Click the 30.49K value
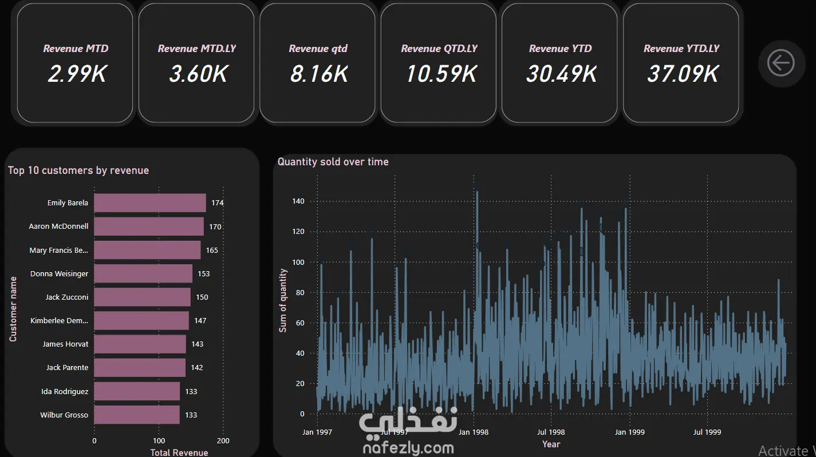Viewport: 816px width, 457px height. tap(561, 74)
